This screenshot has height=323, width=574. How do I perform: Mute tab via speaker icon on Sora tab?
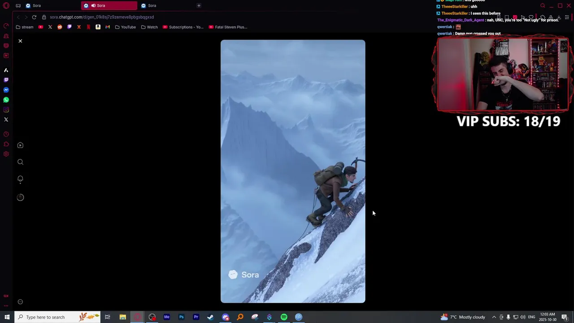click(x=93, y=5)
